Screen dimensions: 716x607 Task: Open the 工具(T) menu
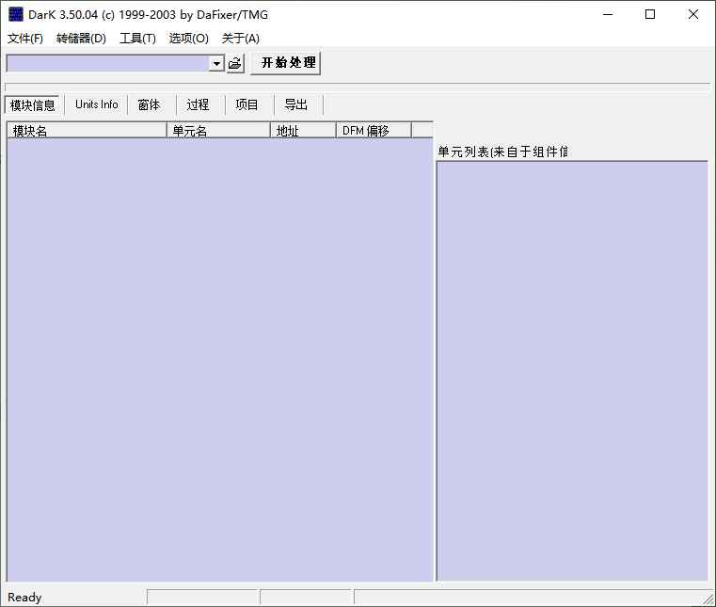pyautogui.click(x=137, y=39)
